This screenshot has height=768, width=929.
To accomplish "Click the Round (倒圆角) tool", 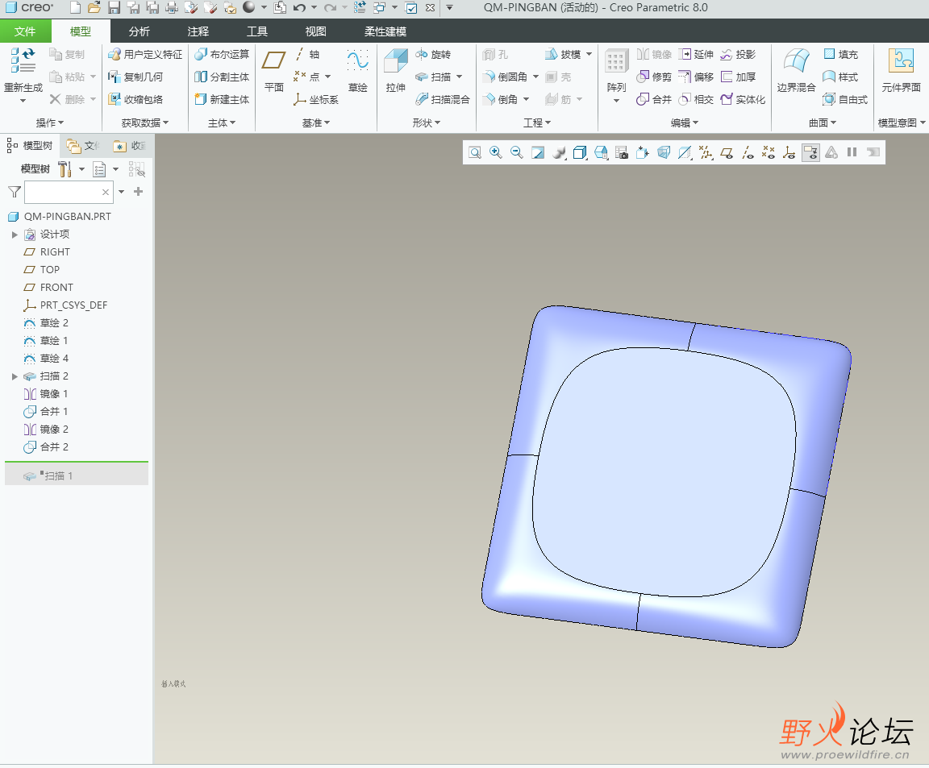I will coord(505,77).
